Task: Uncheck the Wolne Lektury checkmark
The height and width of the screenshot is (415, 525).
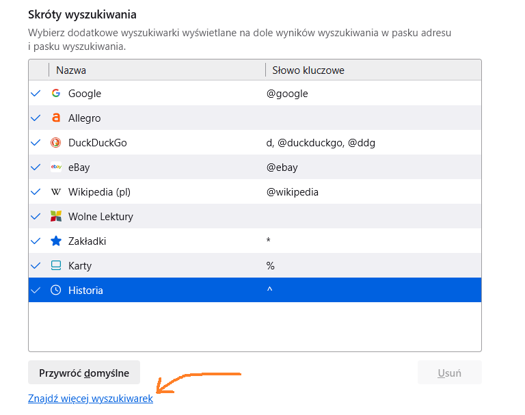Action: pos(36,217)
